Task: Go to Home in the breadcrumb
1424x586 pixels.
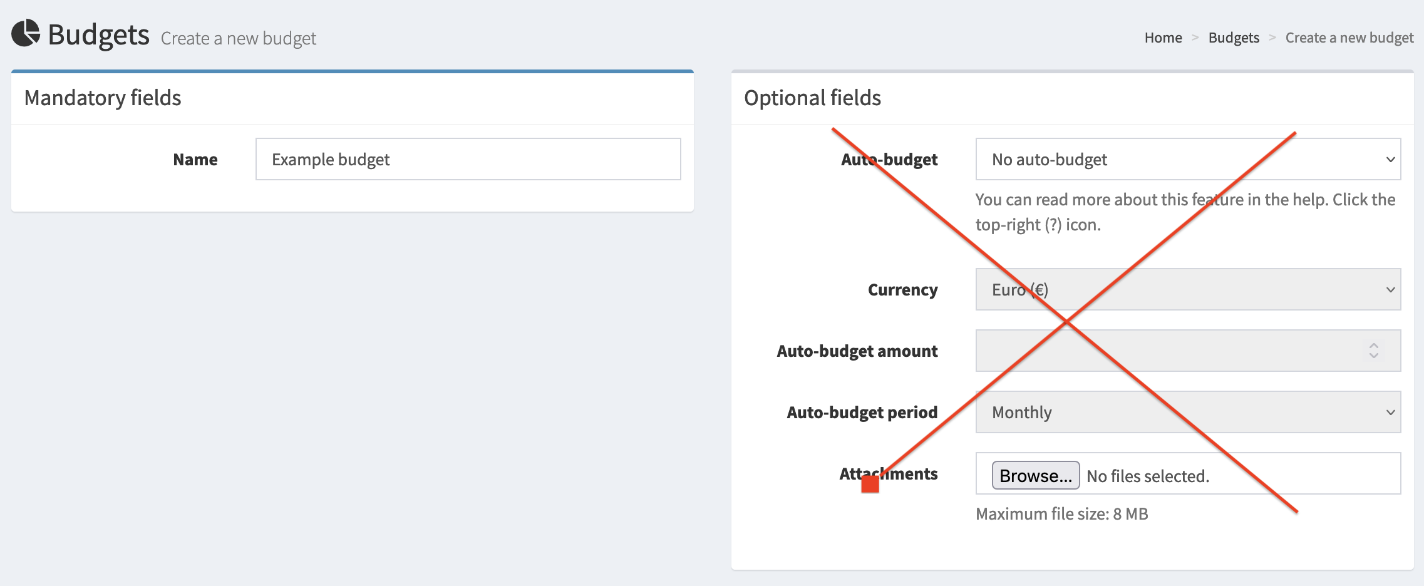Action: point(1163,38)
